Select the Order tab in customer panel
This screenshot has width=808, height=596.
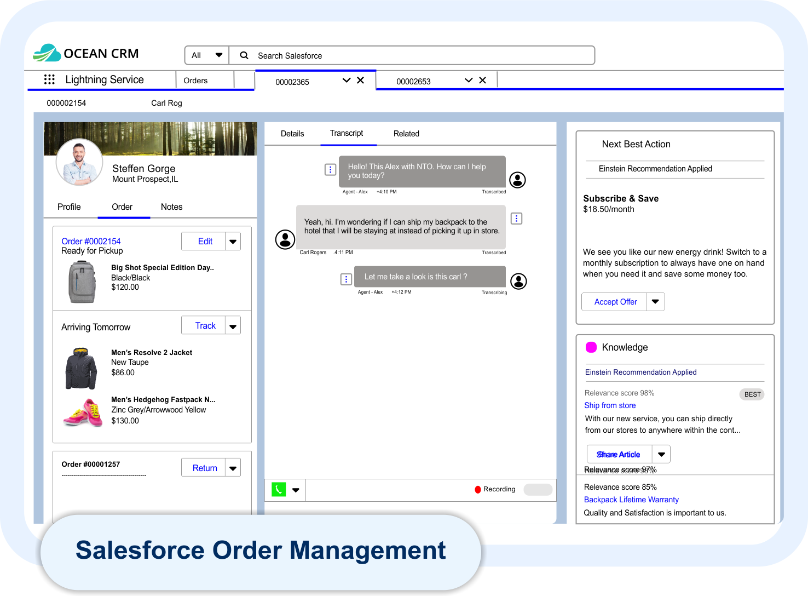click(x=122, y=207)
